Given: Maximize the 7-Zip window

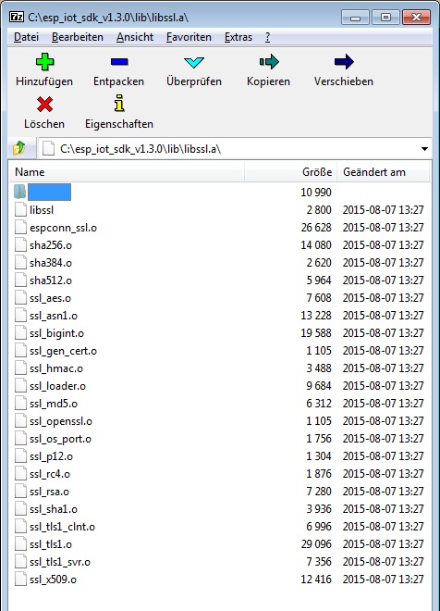Looking at the screenshot, I should pos(385,18).
